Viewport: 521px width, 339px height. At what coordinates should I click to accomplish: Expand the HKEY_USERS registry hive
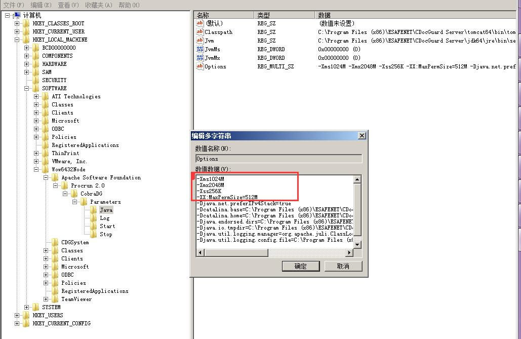pos(17,315)
